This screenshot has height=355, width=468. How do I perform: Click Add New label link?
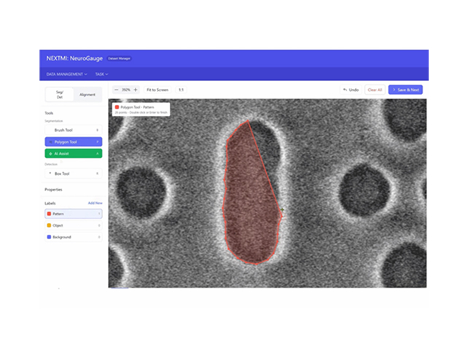tap(95, 203)
